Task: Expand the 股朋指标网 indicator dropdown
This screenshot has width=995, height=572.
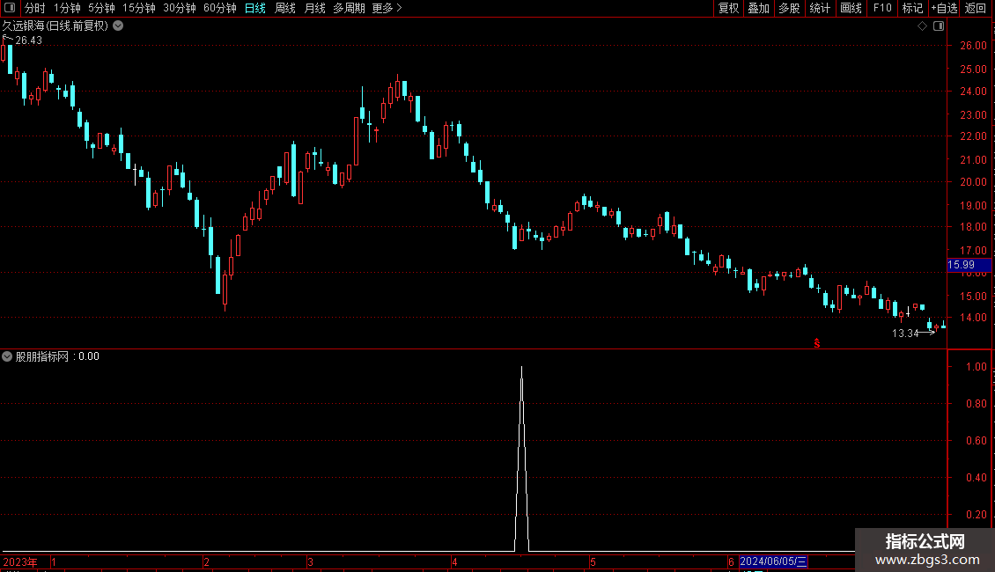Action: (7, 356)
